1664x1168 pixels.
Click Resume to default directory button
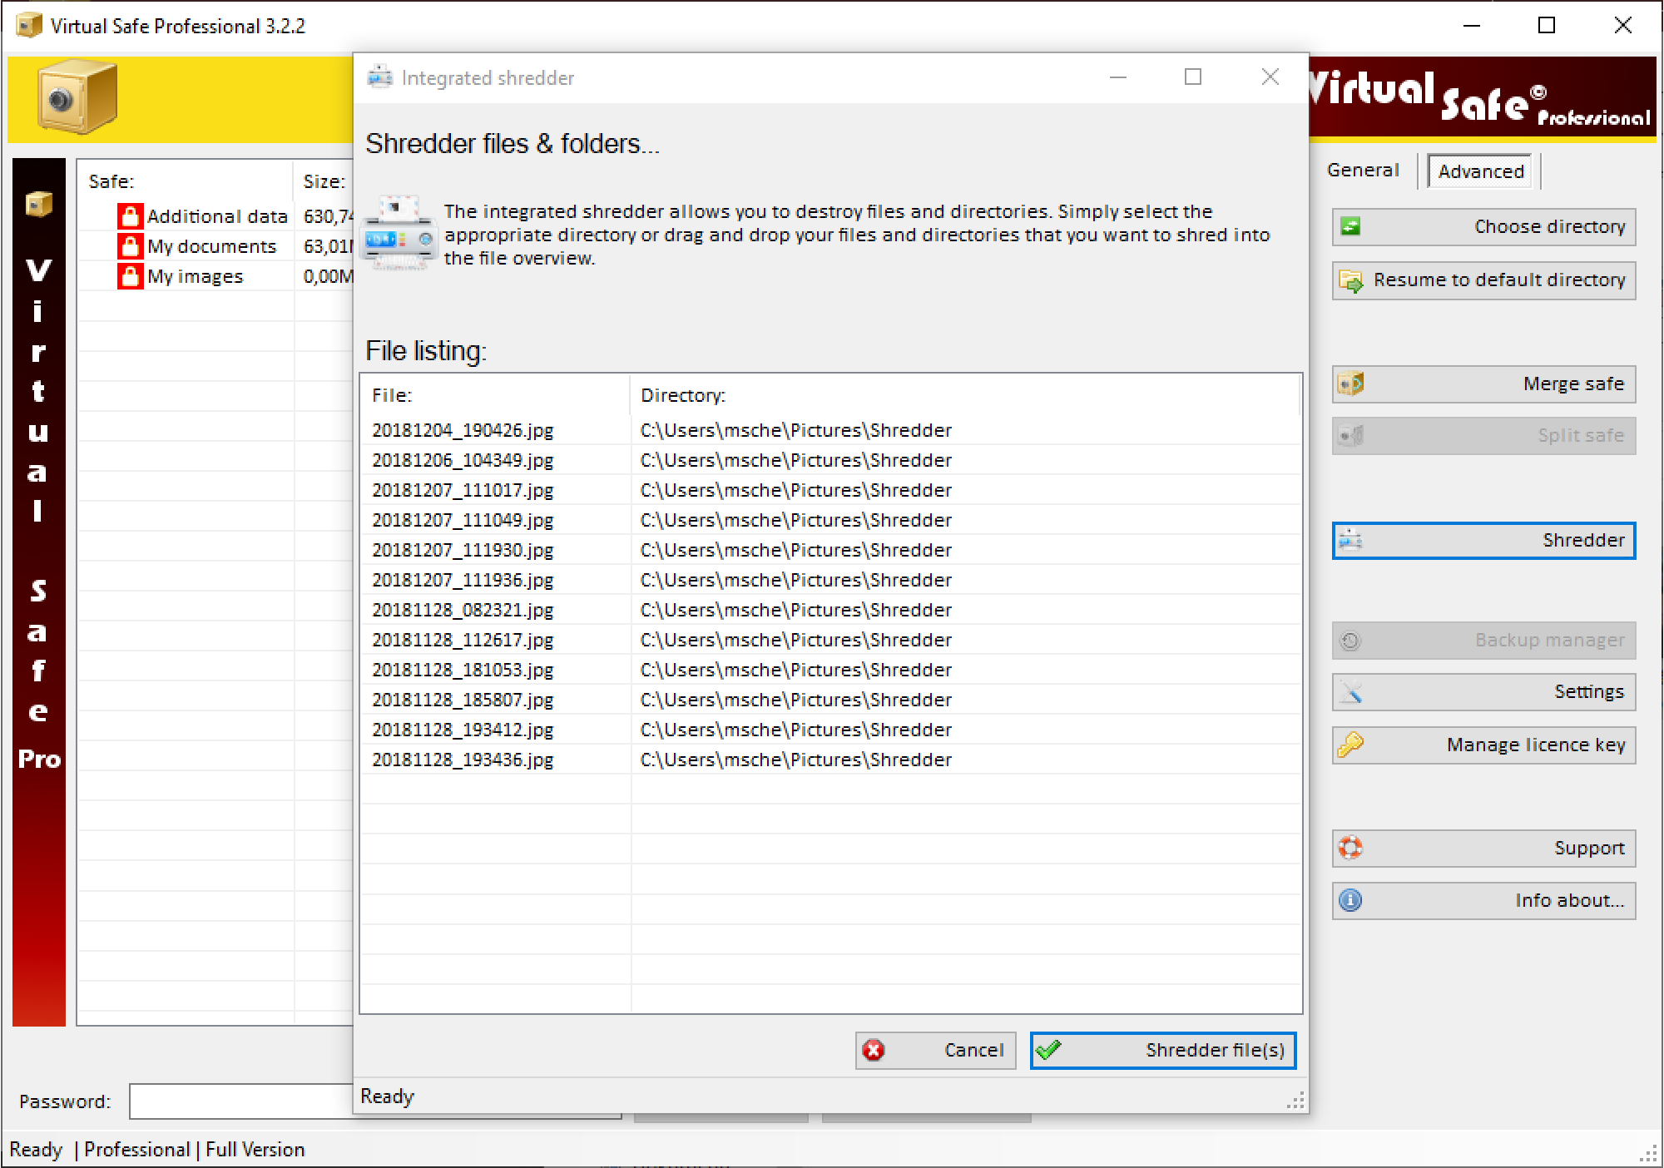(1483, 280)
